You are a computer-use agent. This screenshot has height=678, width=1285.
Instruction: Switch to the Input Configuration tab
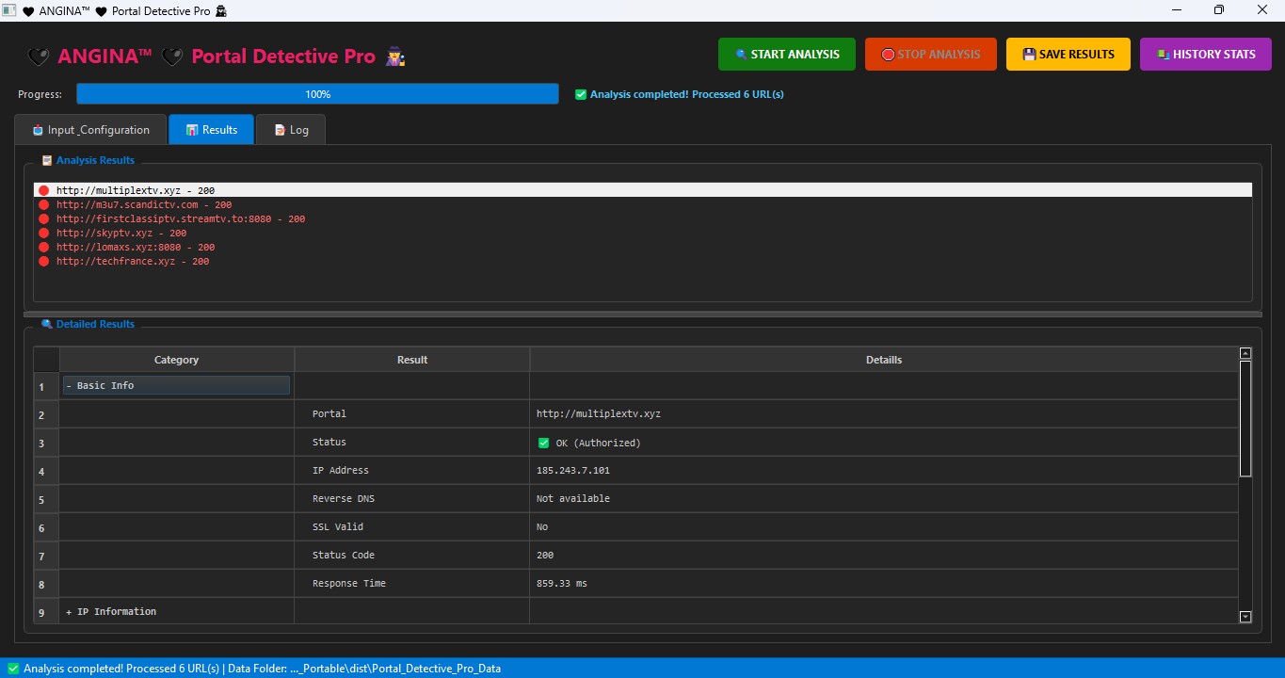tap(90, 130)
